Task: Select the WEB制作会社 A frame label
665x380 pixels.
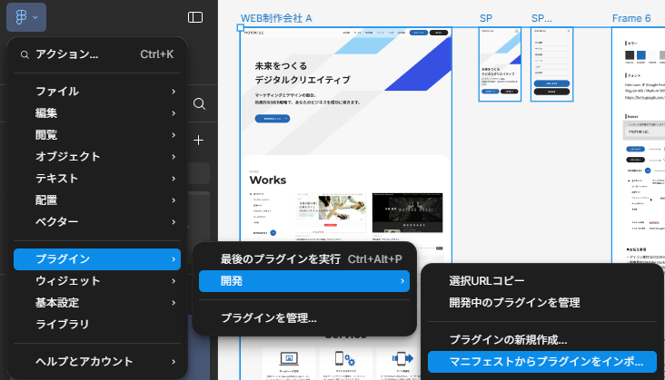Action: [276, 18]
